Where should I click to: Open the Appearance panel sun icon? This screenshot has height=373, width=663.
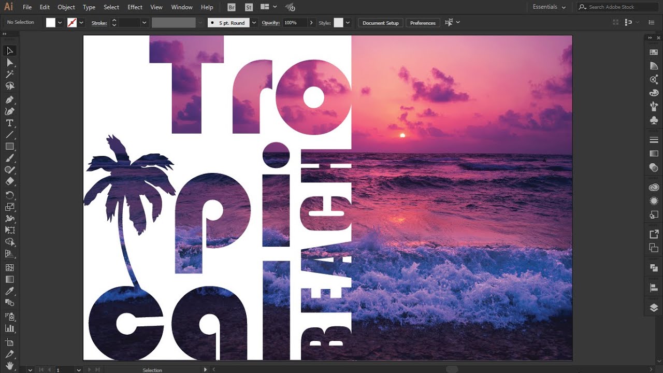[x=654, y=201]
